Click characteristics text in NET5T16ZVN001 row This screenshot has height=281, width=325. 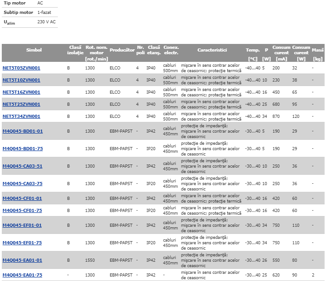(x=211, y=92)
